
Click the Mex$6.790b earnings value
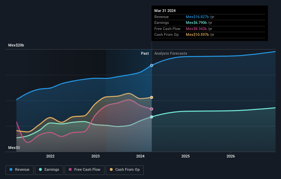coord(196,23)
